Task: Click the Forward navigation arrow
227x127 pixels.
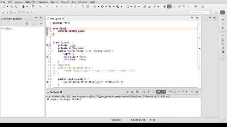Action: tap(32, 12)
